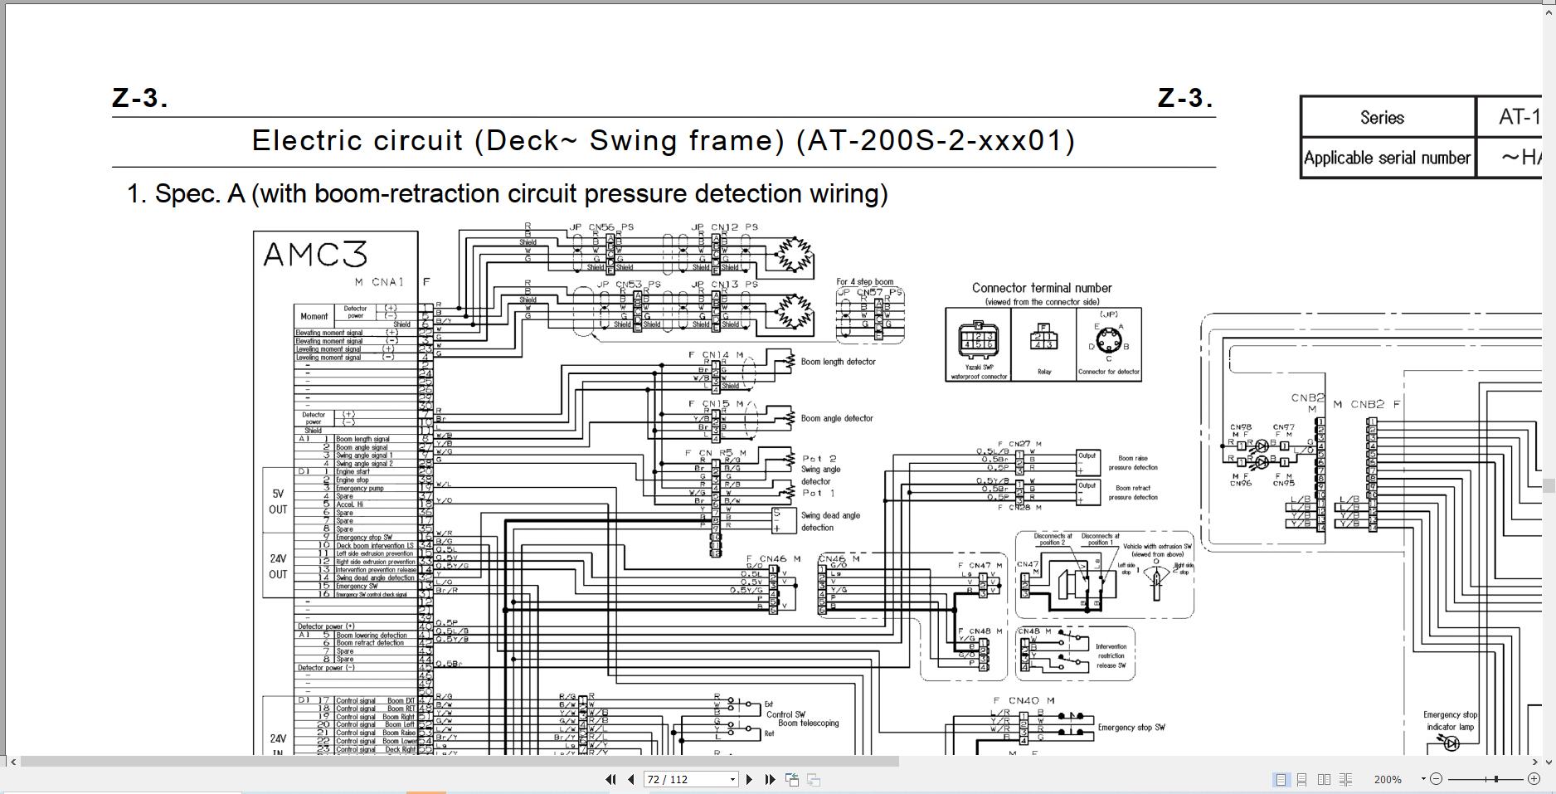Open the page number dropdown list

point(732,779)
